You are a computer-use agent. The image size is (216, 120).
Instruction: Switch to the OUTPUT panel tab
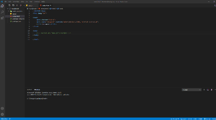click(x=29, y=90)
